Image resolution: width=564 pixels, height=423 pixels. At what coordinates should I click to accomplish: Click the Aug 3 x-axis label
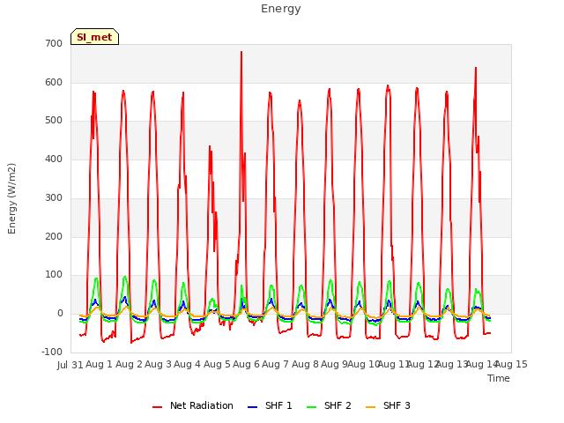pos(158,364)
